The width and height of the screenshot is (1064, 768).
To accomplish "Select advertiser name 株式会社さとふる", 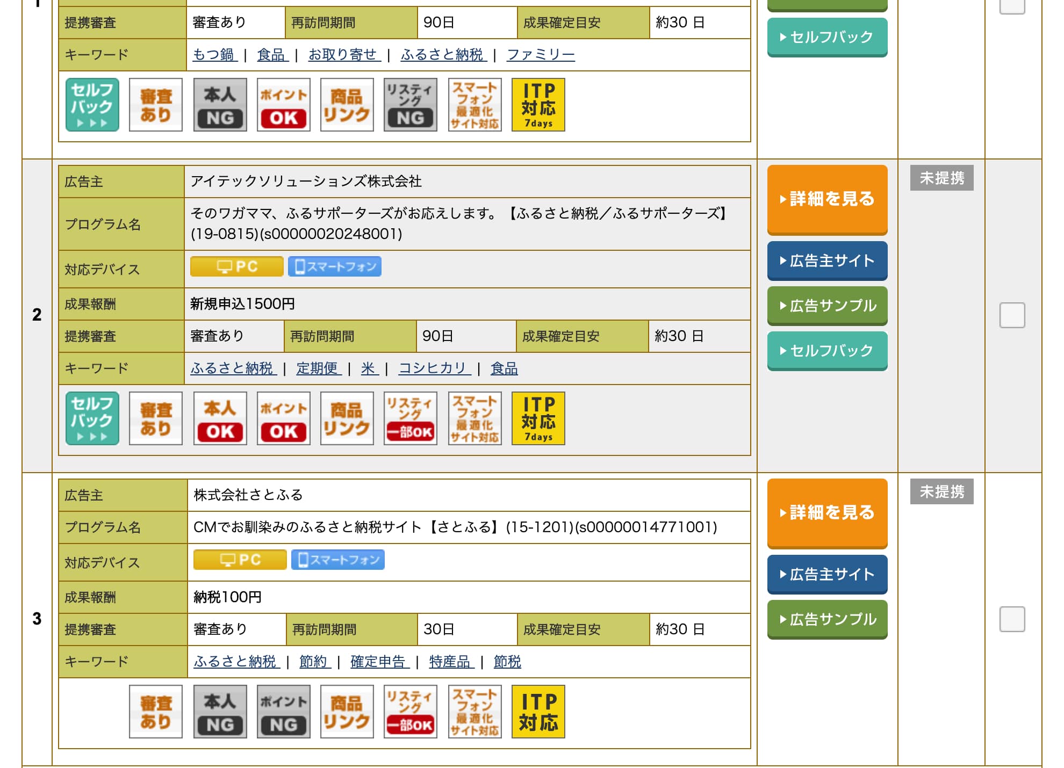I will [x=248, y=495].
